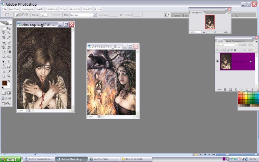
Task: Select the Pen tool
Action: coord(4,66)
